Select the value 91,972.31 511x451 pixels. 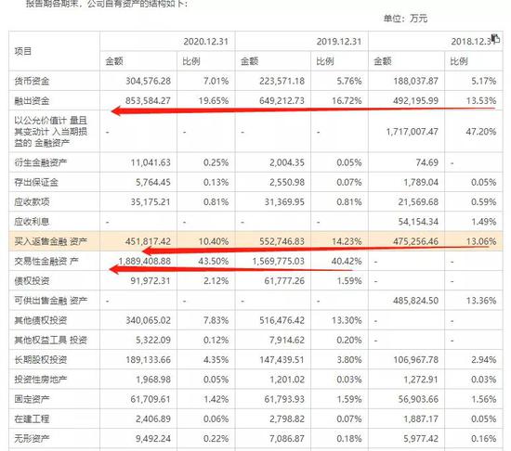[151, 281]
